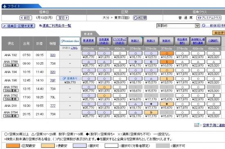225x149 pixels.
Task: Open aircraft type 320 link for ANA 194
Action: [x=53, y=72]
